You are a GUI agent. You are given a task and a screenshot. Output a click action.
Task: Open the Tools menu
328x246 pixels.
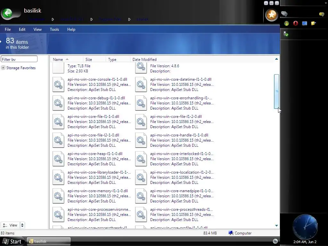(x=54, y=29)
